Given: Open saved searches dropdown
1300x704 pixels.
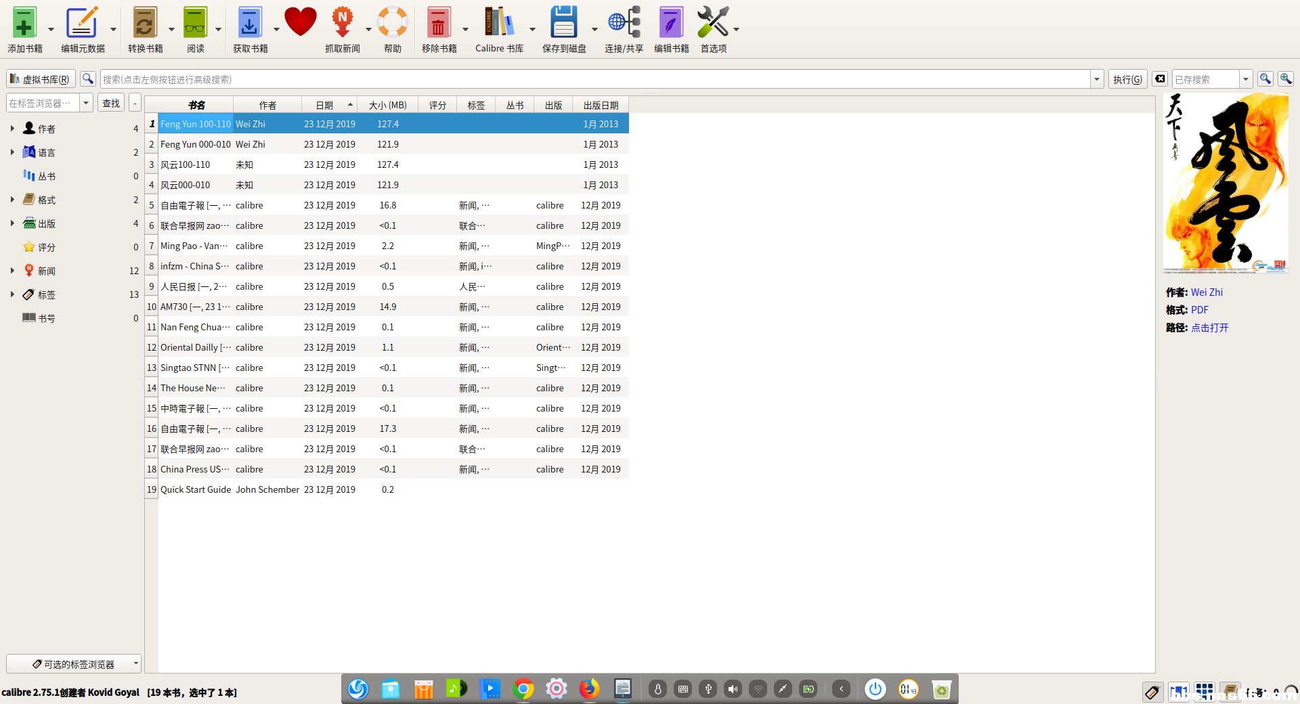Looking at the screenshot, I should (x=1245, y=79).
